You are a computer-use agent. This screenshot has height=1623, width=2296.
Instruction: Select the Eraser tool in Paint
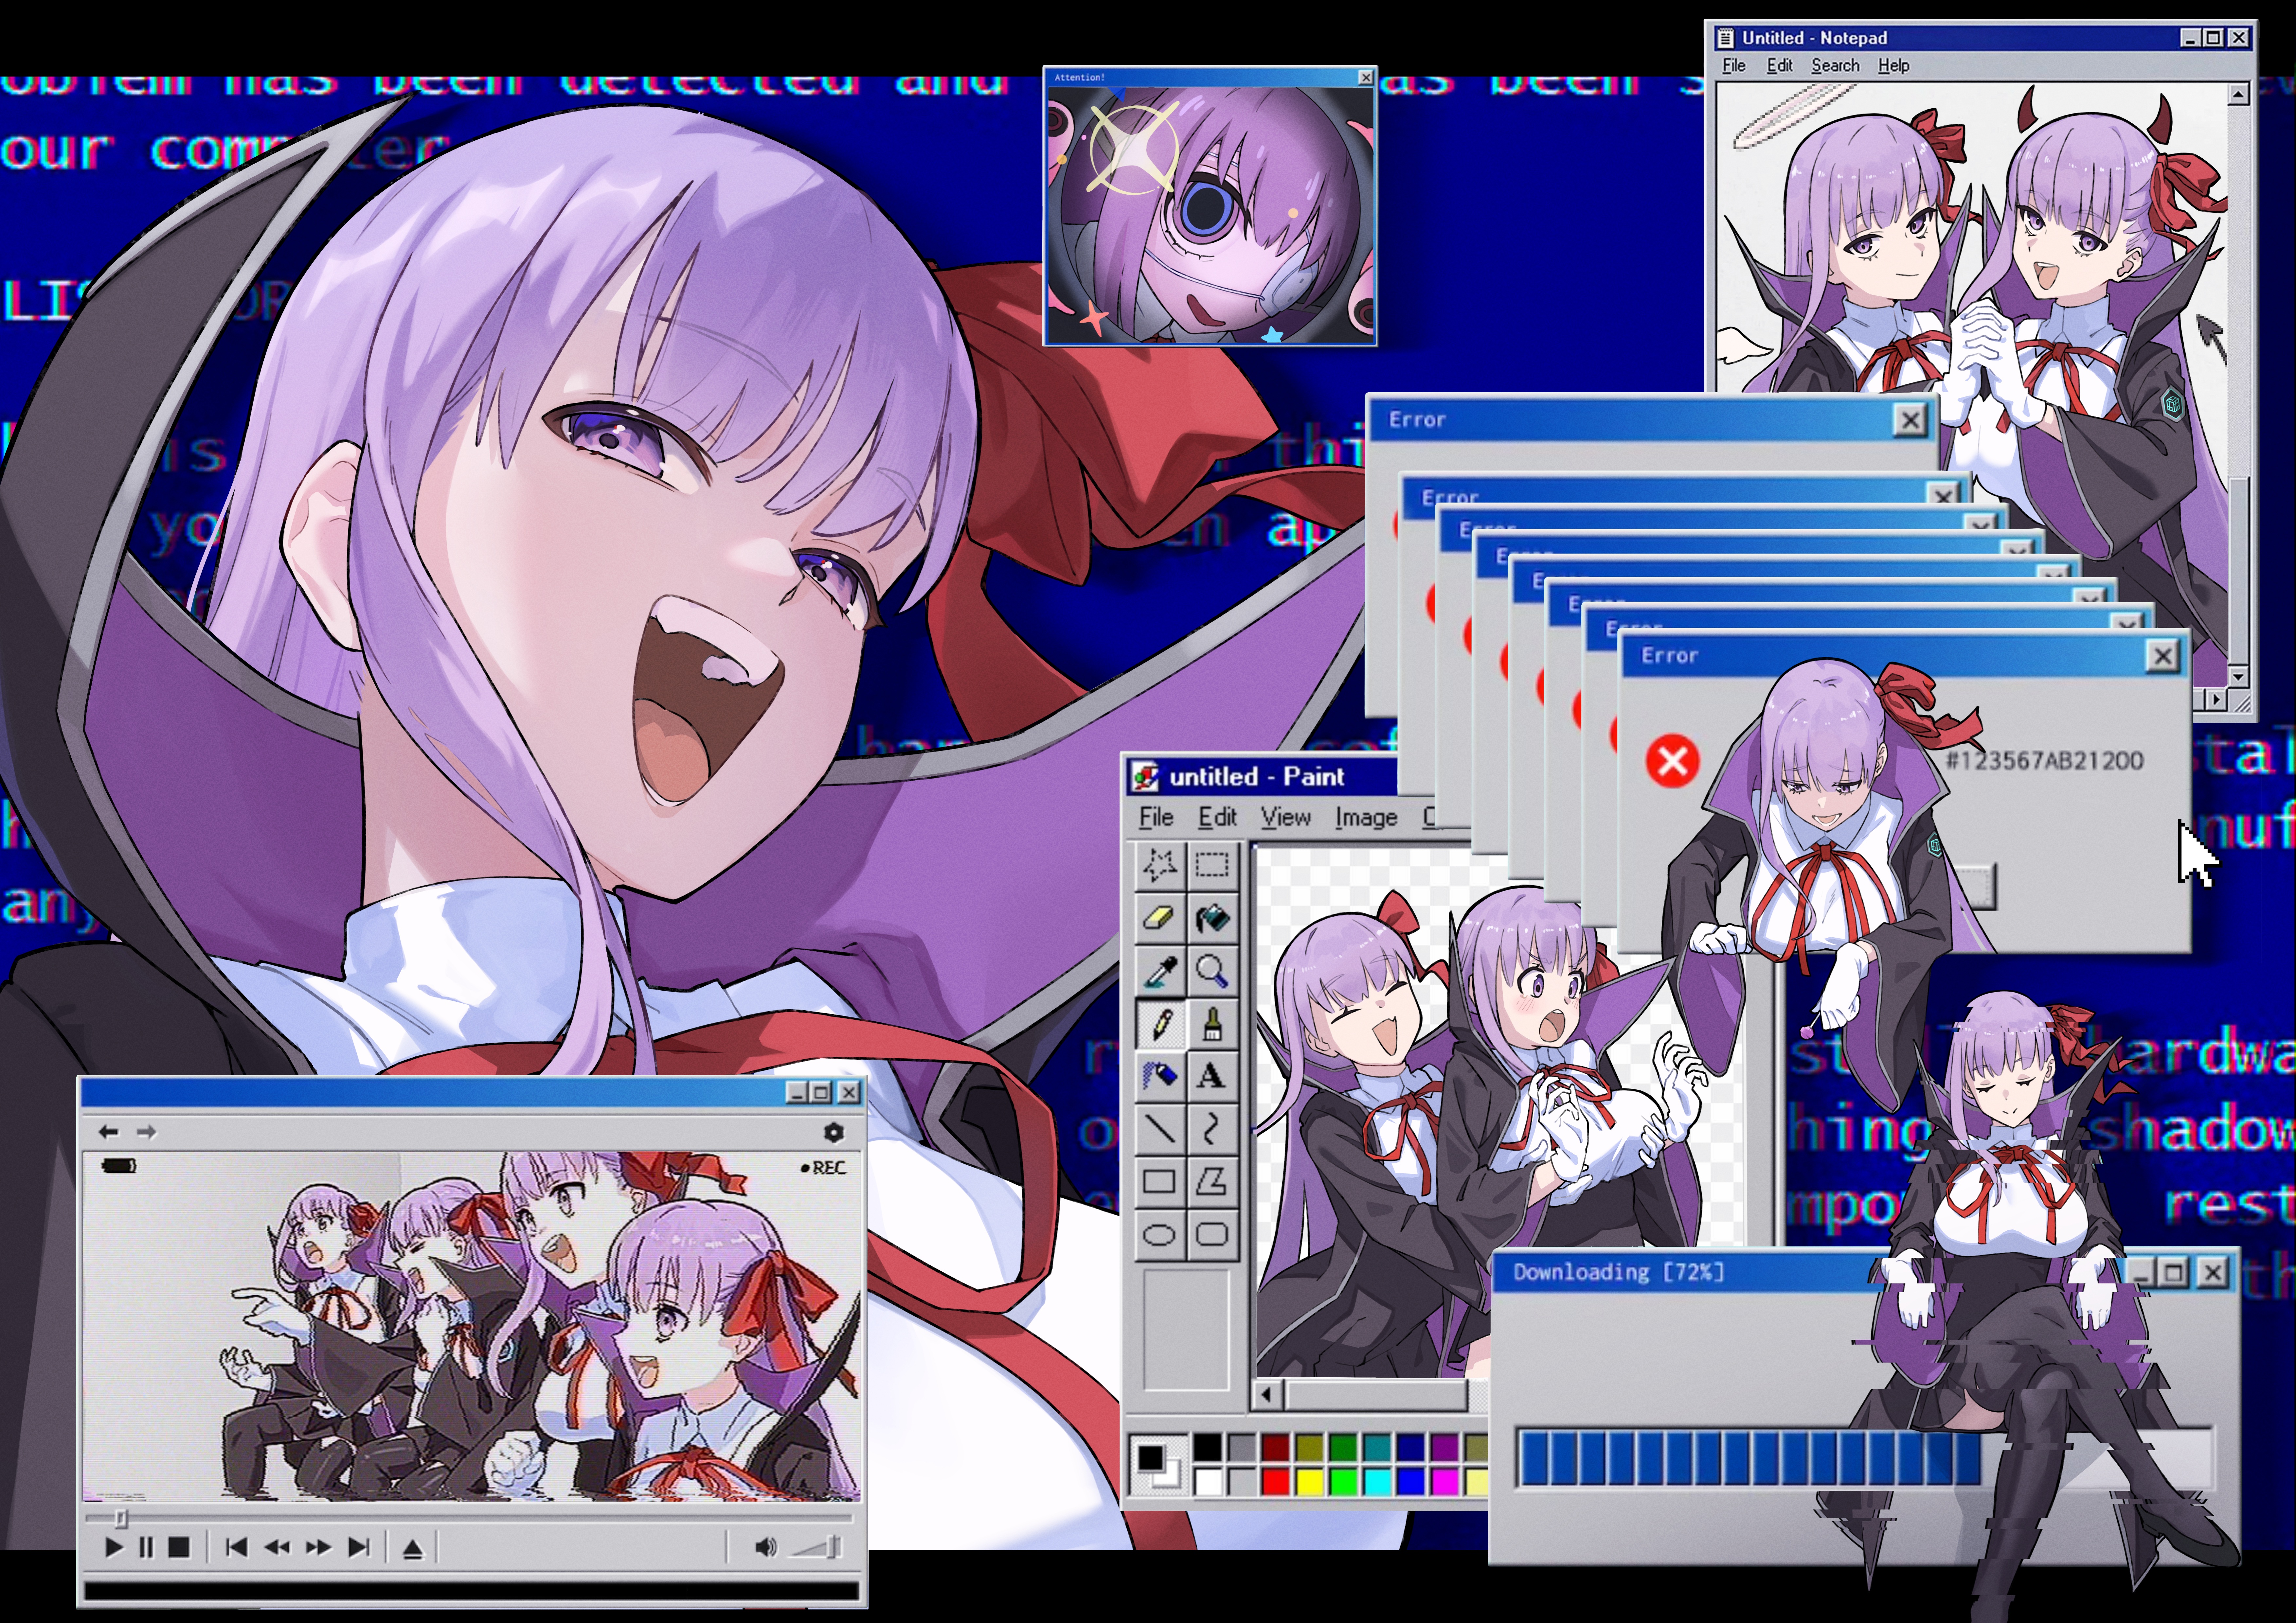pyautogui.click(x=1159, y=918)
